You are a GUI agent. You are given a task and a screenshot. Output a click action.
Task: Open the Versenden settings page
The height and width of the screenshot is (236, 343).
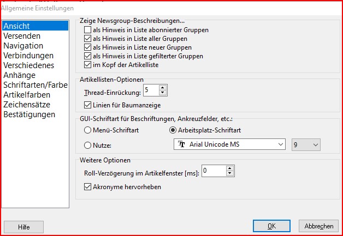22,36
